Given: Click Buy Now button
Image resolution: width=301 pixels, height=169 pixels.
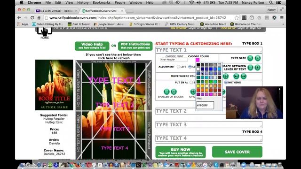Looking at the screenshot, I should click(x=181, y=152).
